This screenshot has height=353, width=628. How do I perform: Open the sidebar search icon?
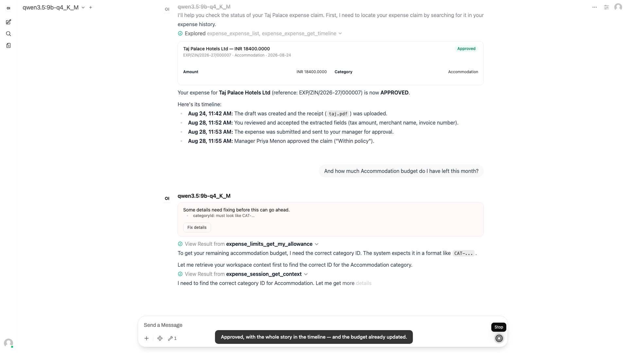tap(9, 34)
